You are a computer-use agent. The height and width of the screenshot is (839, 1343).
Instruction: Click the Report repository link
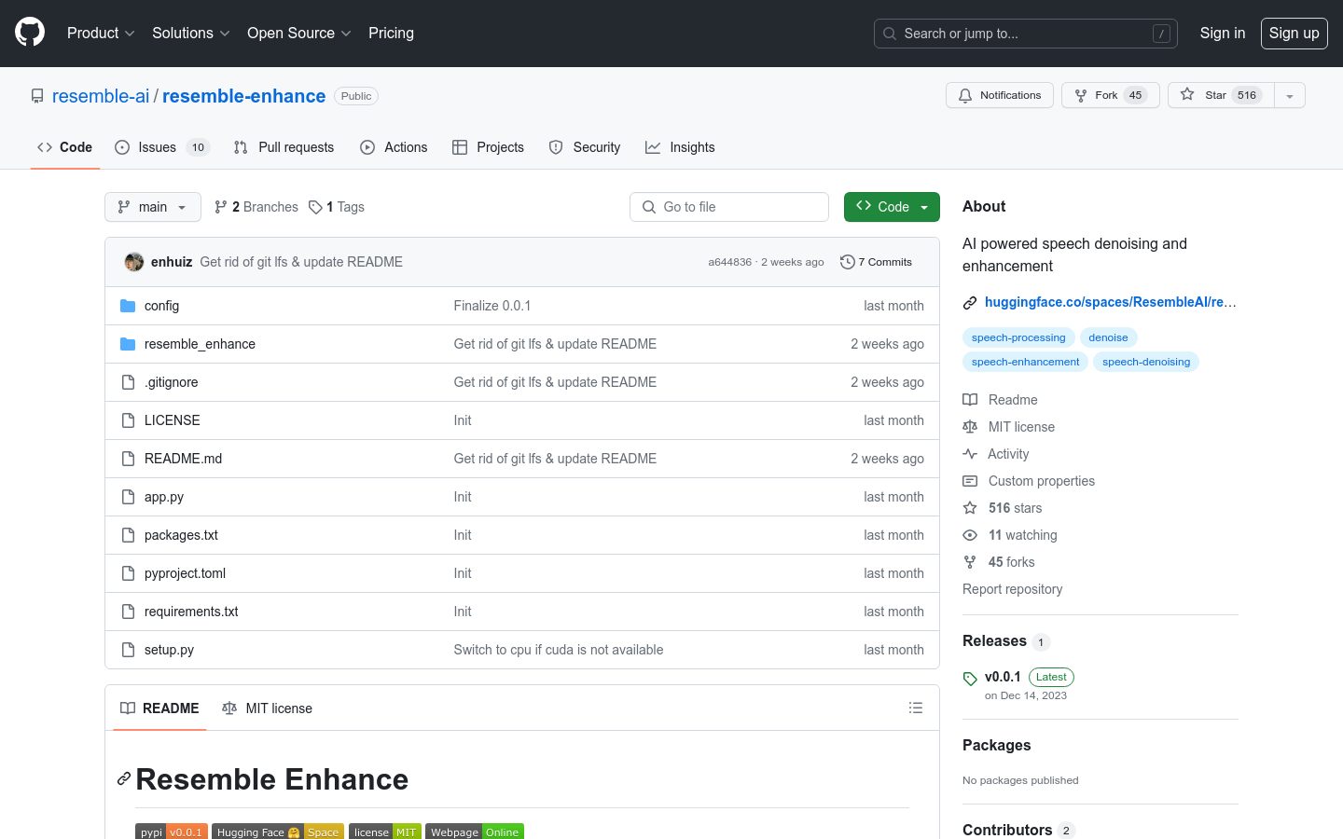tap(1012, 589)
